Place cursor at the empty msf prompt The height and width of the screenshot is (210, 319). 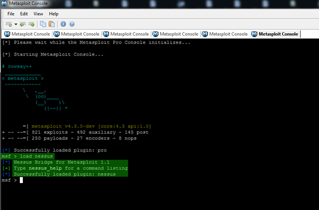[21, 180]
